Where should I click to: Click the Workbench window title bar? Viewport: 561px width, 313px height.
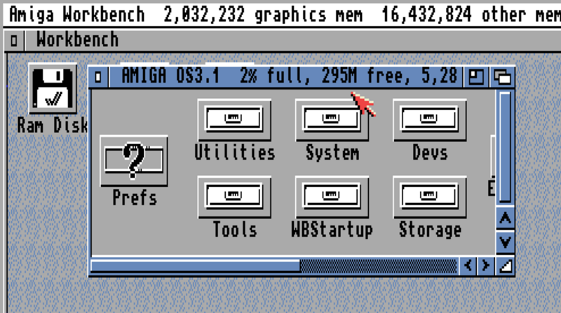pos(292,40)
